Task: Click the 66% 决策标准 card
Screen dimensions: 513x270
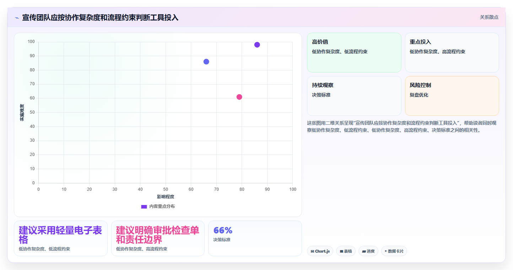Action: point(255,238)
